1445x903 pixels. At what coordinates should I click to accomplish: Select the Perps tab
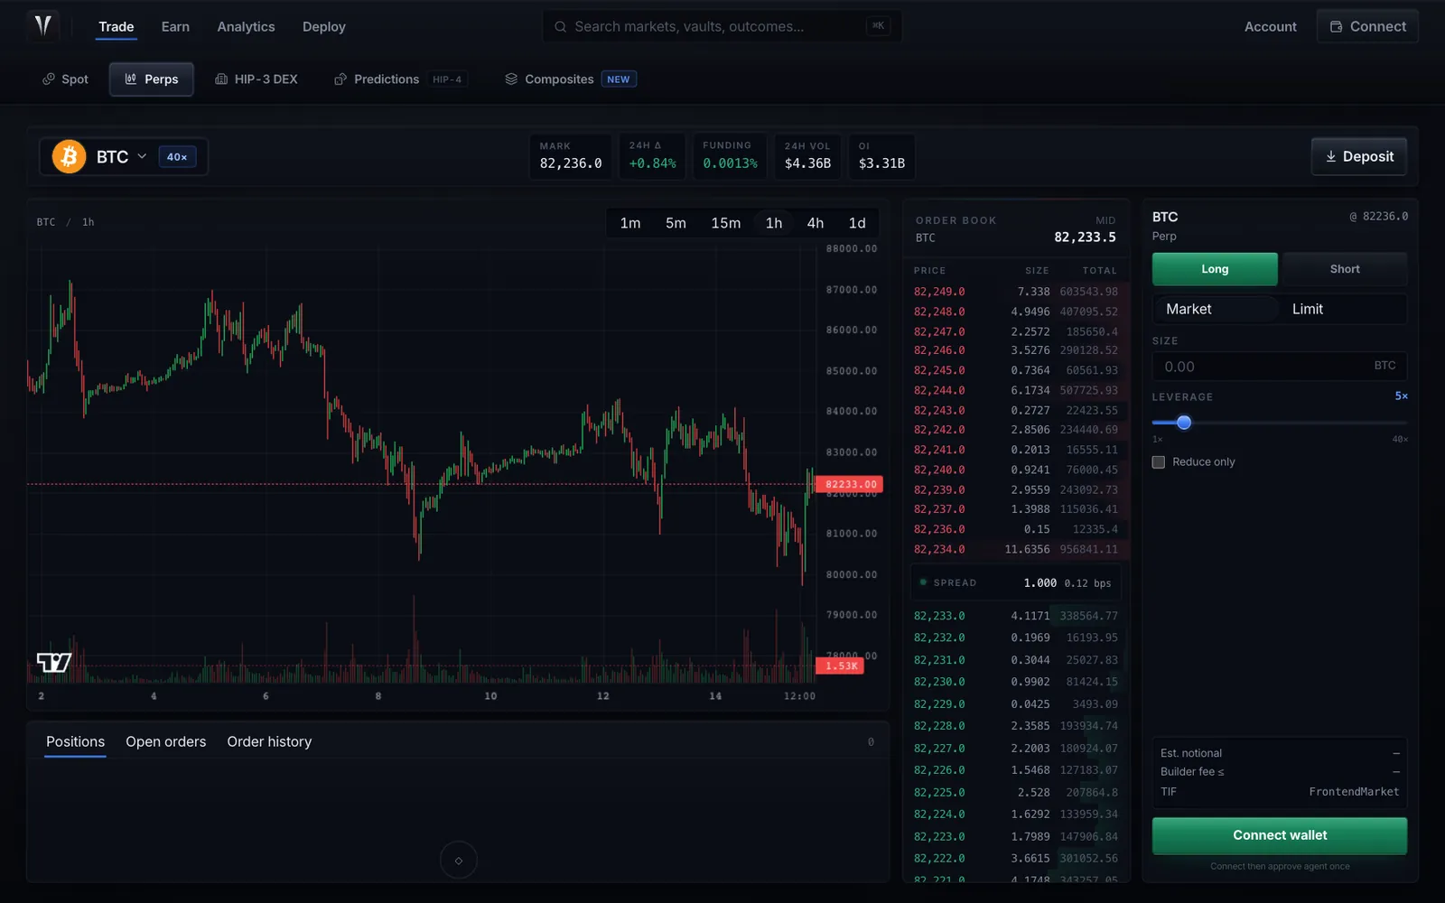point(152,79)
